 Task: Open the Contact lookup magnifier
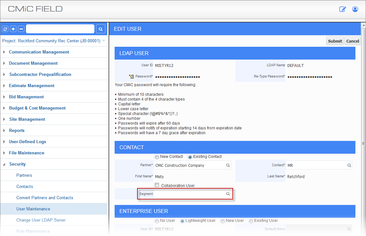(349, 165)
